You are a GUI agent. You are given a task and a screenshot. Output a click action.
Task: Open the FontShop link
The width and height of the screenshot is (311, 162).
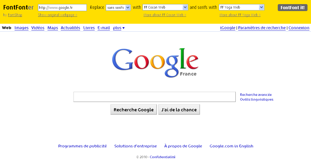pos(15,15)
